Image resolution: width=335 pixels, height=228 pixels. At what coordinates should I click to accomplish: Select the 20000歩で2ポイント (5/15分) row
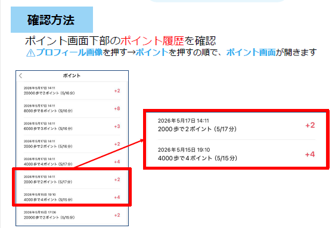click(x=72, y=215)
